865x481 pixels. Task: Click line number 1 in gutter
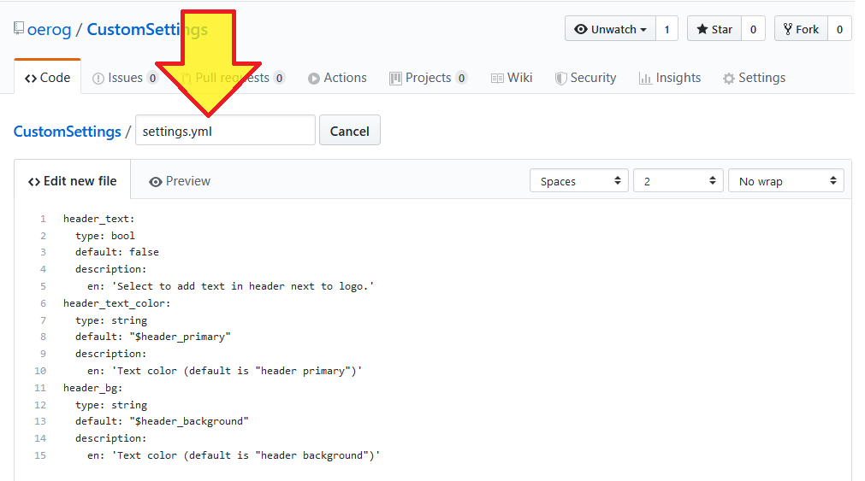[x=43, y=219]
